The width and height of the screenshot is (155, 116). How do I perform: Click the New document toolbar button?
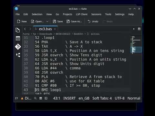coord(22,22)
